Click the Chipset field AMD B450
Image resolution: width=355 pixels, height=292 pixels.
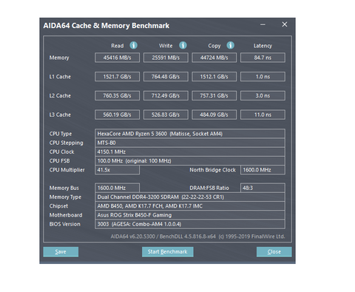click(190, 206)
